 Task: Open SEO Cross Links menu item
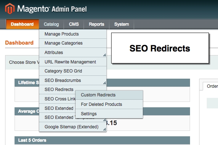pos(57,99)
